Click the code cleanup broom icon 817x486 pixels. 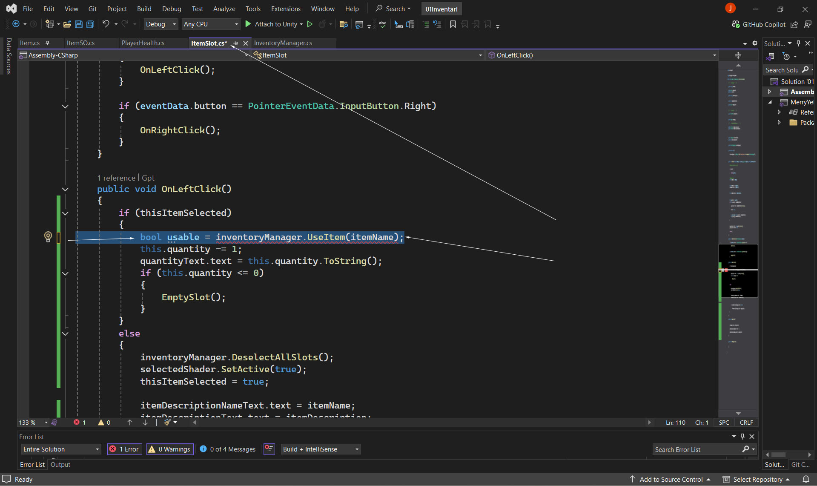[168, 422]
